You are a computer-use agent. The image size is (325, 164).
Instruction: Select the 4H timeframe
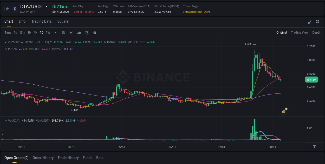[35, 33]
